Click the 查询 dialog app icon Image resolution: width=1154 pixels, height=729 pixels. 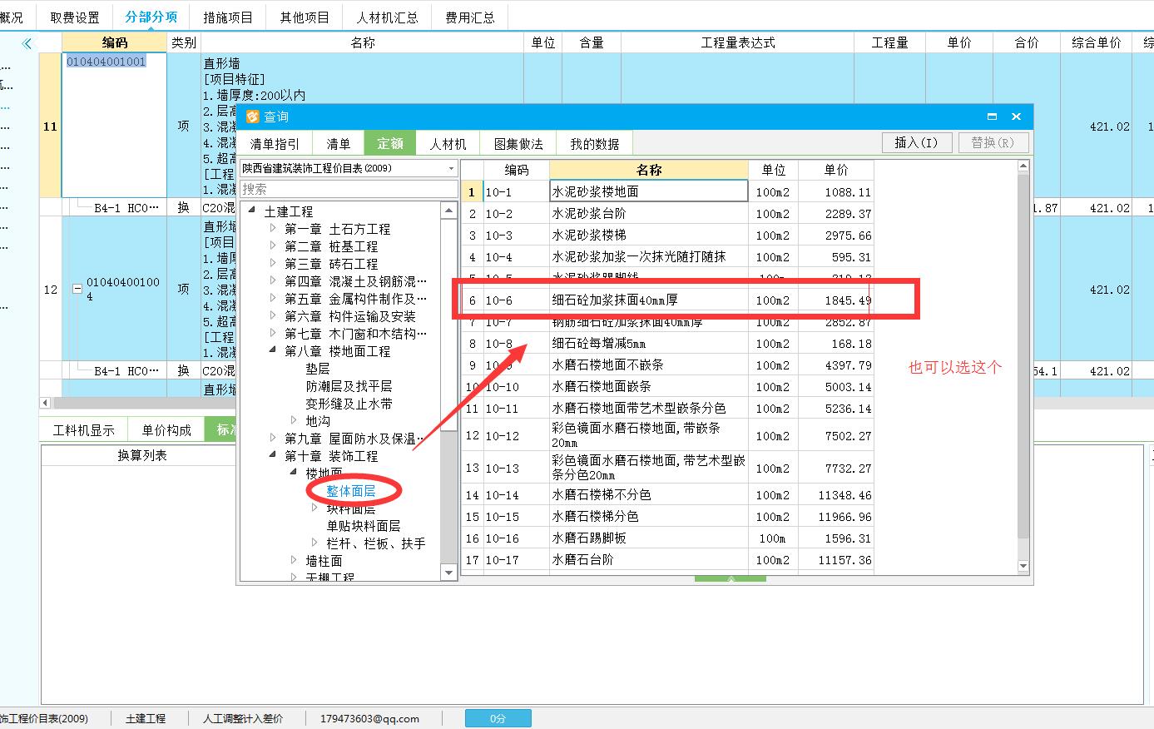coord(252,117)
